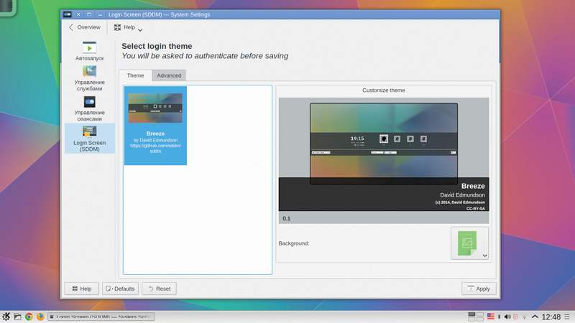The image size is (575, 323).
Task: Switch to the Advanced tab
Action: pyautogui.click(x=169, y=75)
